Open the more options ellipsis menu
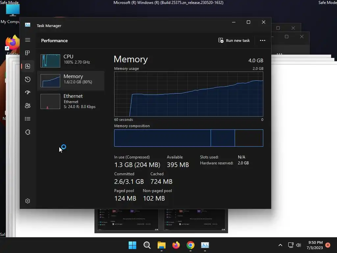This screenshot has height=253, width=337. (262, 41)
